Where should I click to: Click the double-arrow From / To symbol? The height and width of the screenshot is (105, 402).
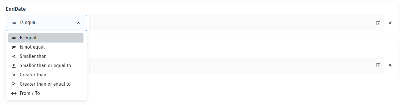coord(14,93)
